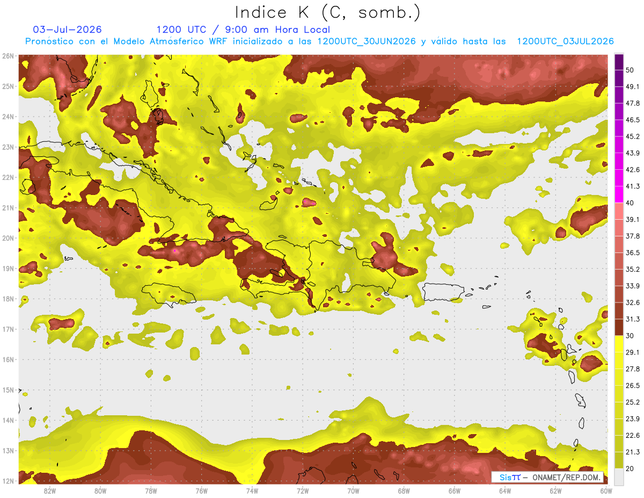Viewport: 644px width, 498px height.
Task: Click colorbar label '41.3'
Action: pos(633,186)
